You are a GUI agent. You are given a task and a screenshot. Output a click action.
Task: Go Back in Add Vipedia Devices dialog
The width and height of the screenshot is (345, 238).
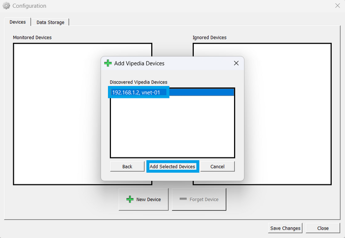point(127,166)
